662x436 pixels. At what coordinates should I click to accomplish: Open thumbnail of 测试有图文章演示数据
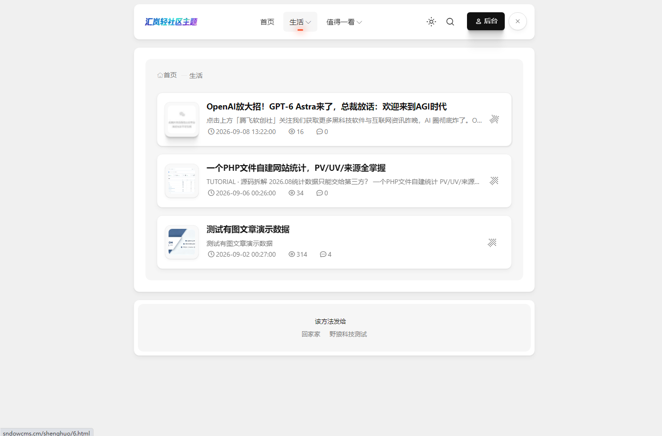click(x=182, y=242)
